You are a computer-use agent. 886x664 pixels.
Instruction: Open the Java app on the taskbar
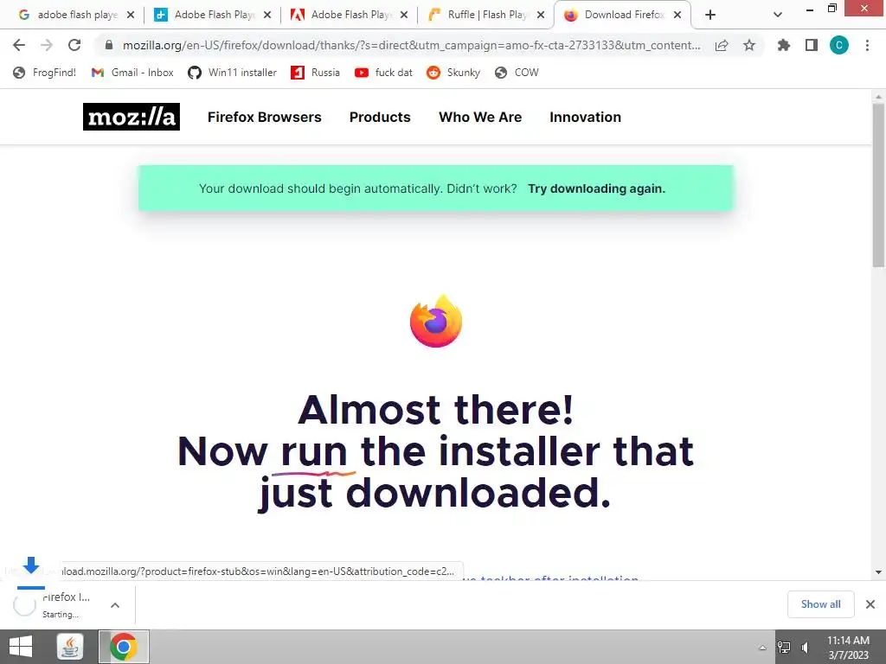(70, 647)
